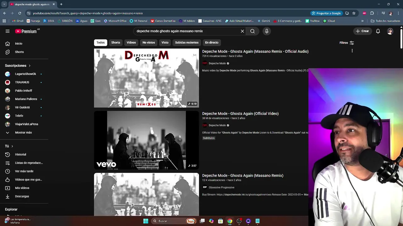The width and height of the screenshot is (403, 226).
Task: Open the Adblock Plus extension icon
Action: click(x=364, y=13)
